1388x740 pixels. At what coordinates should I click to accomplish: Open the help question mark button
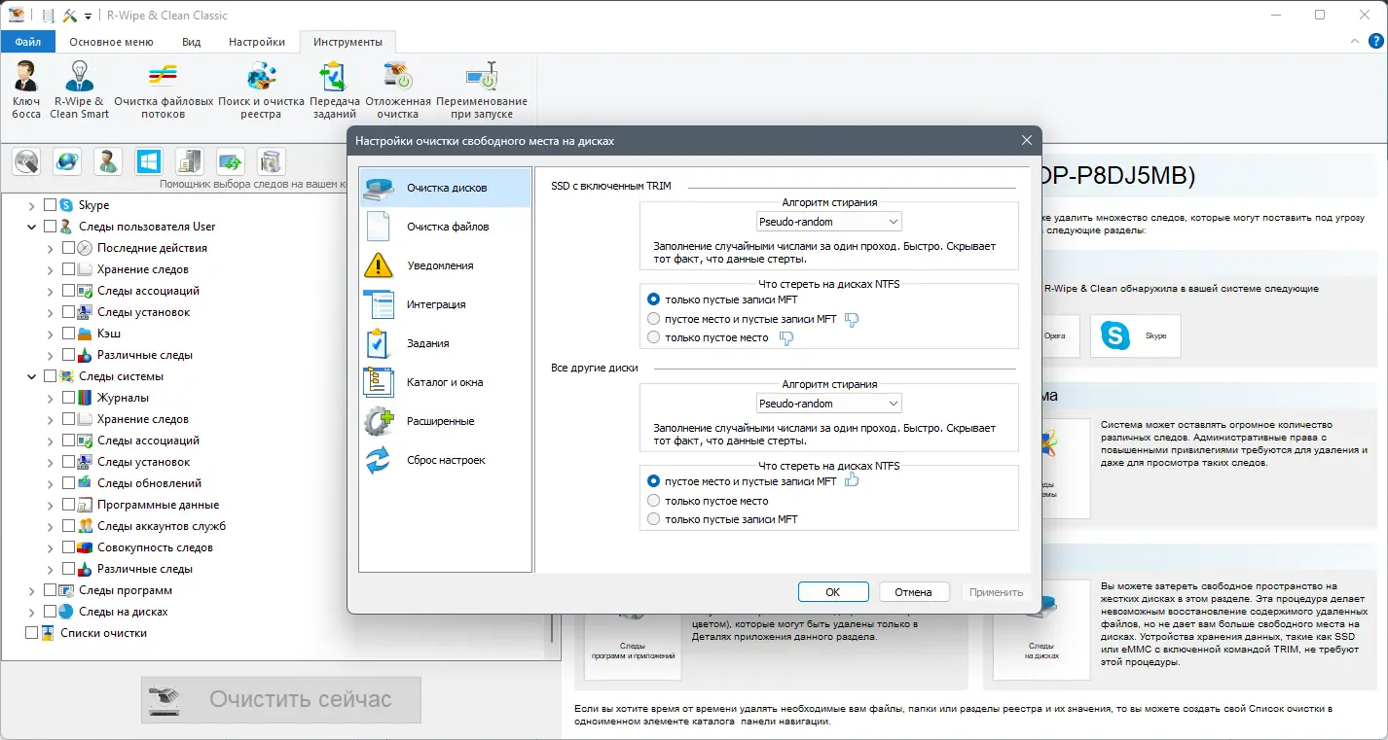pyautogui.click(x=1375, y=42)
